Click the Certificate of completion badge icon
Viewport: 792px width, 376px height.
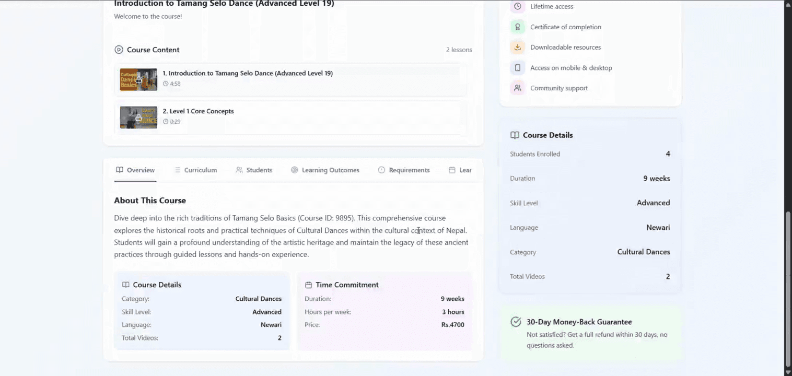(x=517, y=27)
